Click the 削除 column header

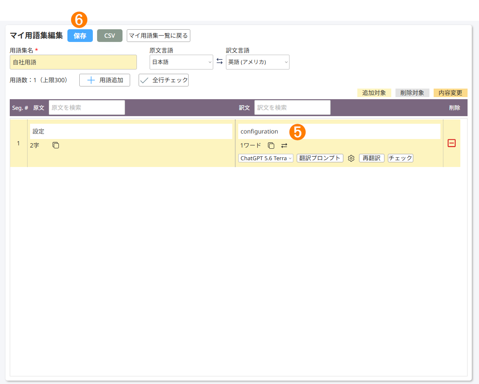point(454,108)
